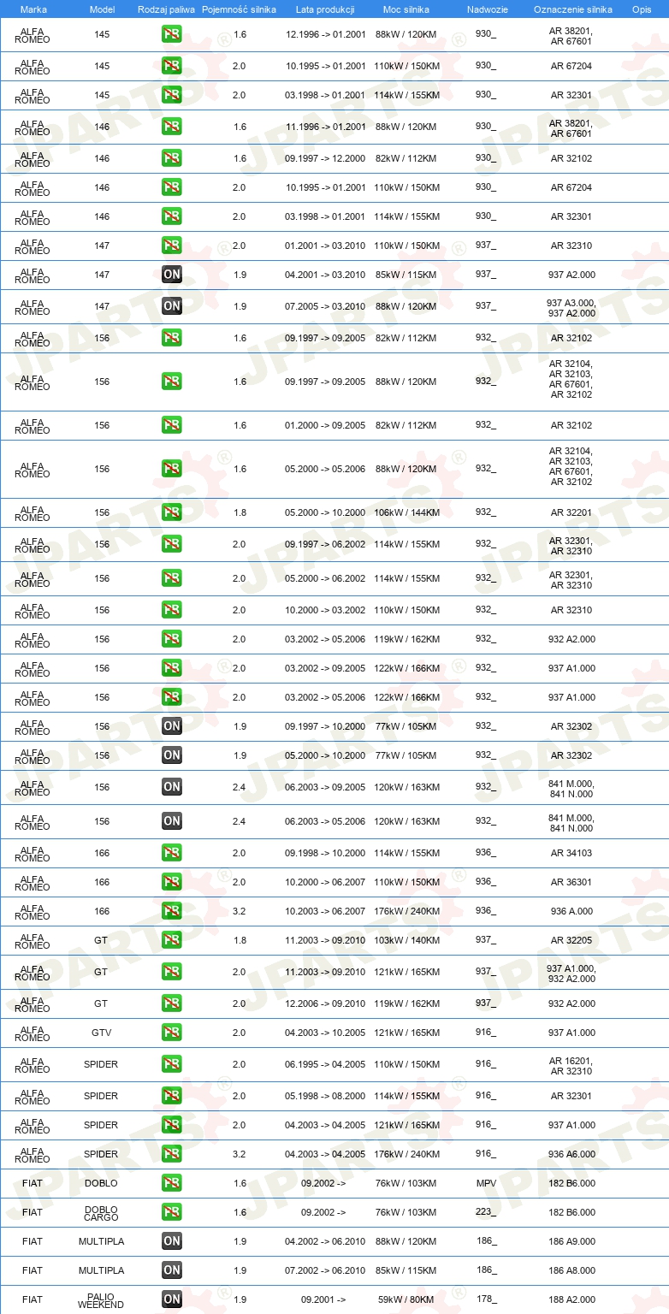Click petrol icon in SPIDER 06.1995 -> 04.2005 row
669x1314 pixels.
coord(171,1064)
